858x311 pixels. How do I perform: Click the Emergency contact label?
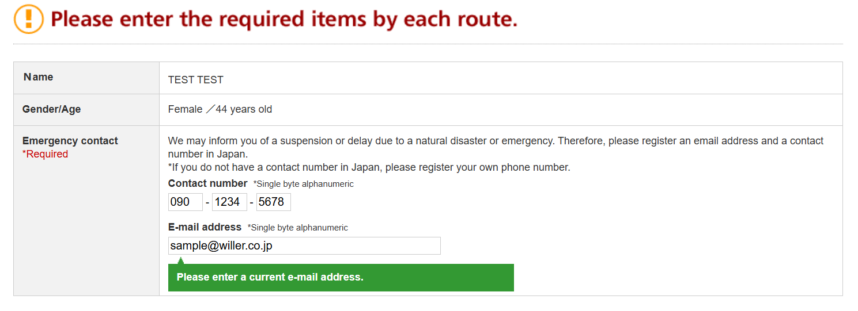pyautogui.click(x=70, y=141)
